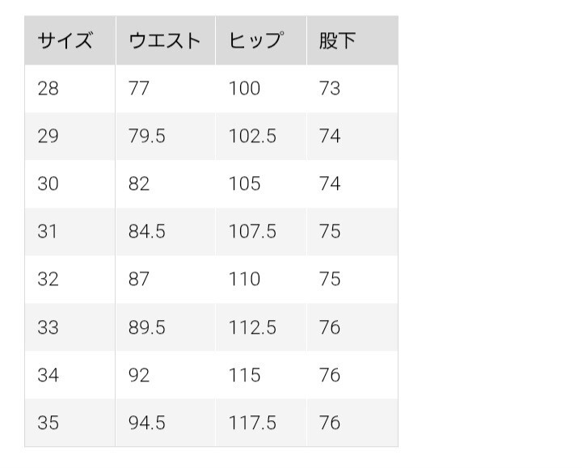Image resolution: width=582 pixels, height=468 pixels.
Task: Select size 31 cell
Action: point(48,232)
